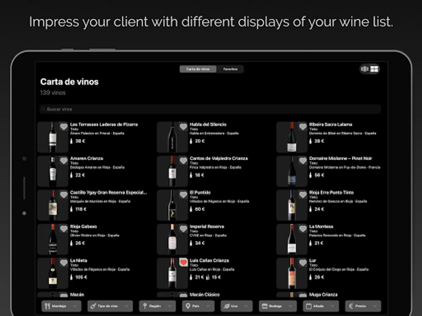
Task: Open Cantos de Valpiedra bottle thumbnail
Action: pos(172,171)
